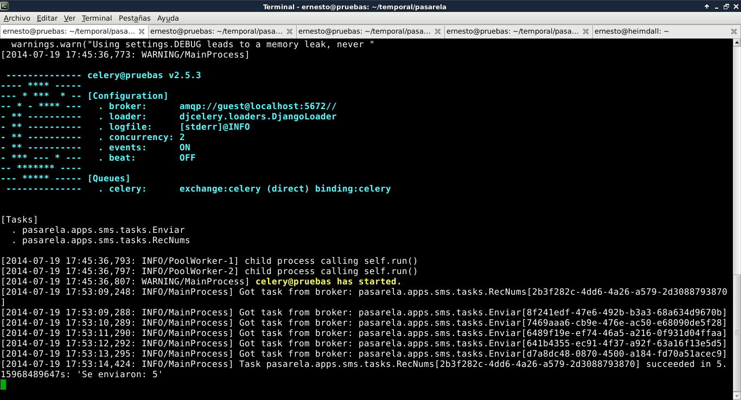Image resolution: width=741 pixels, height=400 pixels.
Task: Open the Ayuda menu
Action: (x=168, y=18)
